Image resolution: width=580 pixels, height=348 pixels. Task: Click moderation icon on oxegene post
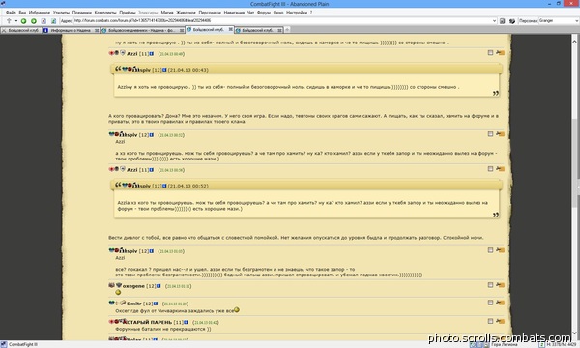500,285
